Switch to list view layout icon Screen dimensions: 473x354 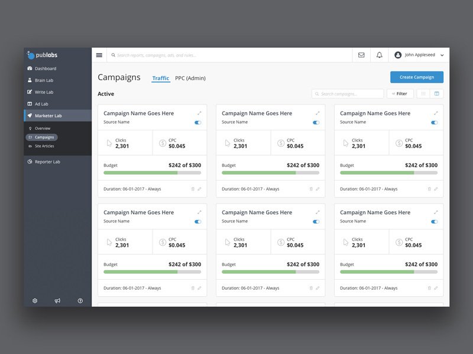point(423,94)
